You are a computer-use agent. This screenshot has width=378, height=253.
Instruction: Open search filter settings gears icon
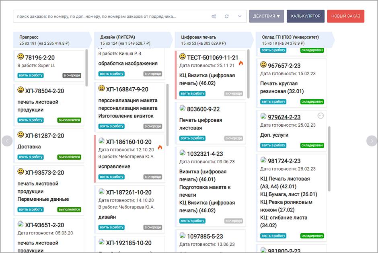click(x=214, y=16)
